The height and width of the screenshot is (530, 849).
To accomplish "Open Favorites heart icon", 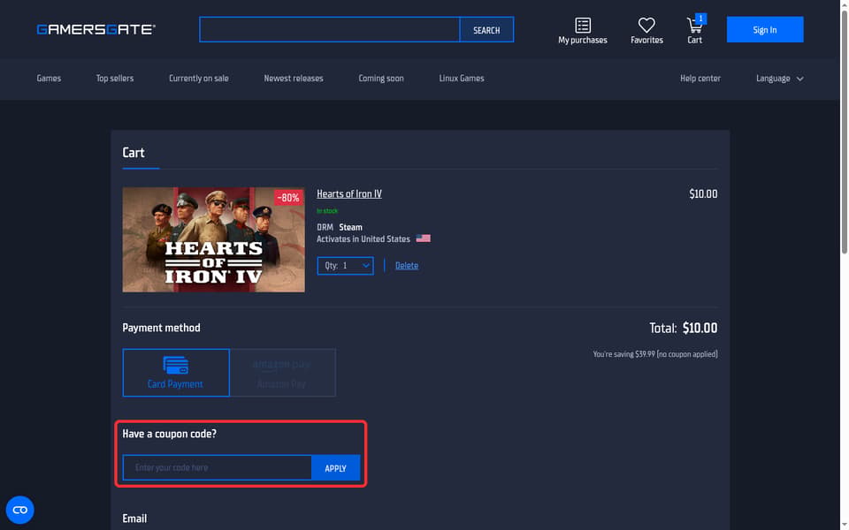I will coord(646,25).
